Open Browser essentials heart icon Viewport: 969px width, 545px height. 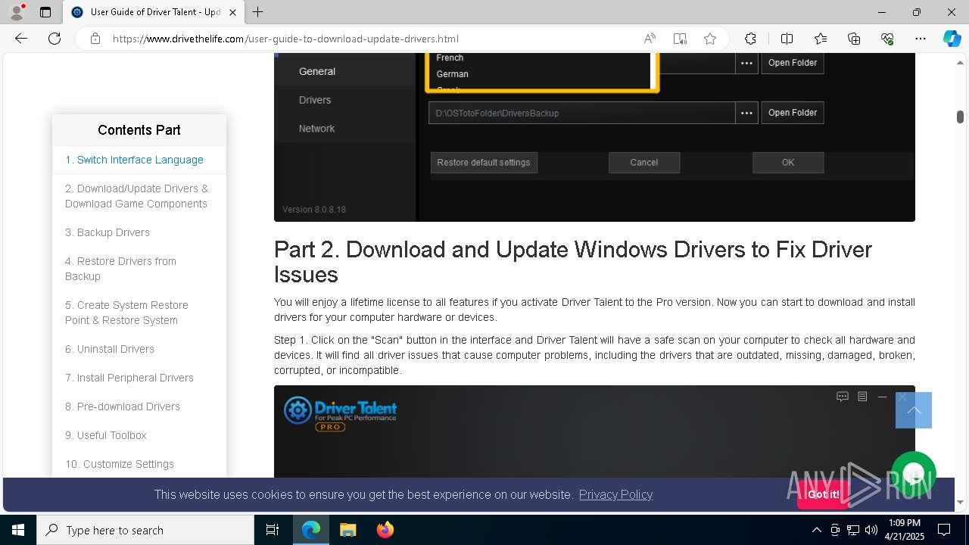pos(887,39)
